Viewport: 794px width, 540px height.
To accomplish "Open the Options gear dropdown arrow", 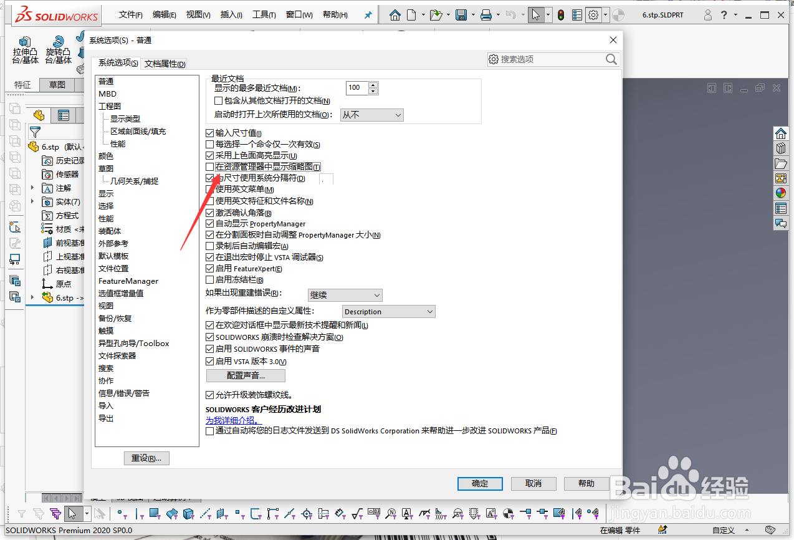I will coord(605,15).
